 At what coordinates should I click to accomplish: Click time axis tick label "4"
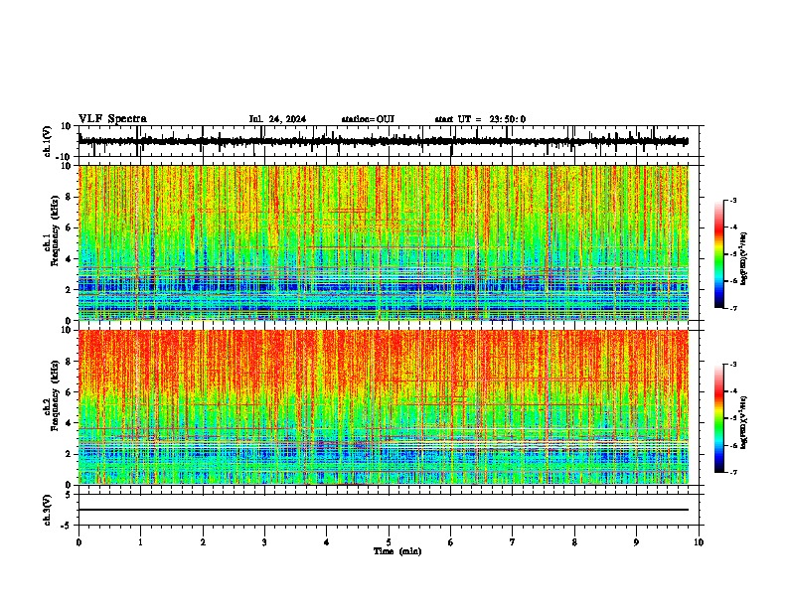(x=326, y=542)
